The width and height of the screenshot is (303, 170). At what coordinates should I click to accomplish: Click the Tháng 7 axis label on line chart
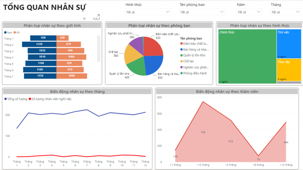pos(87,163)
